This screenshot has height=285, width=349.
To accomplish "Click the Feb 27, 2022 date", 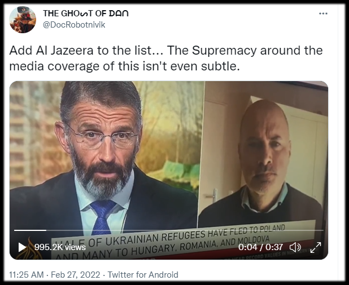I will [76, 274].
